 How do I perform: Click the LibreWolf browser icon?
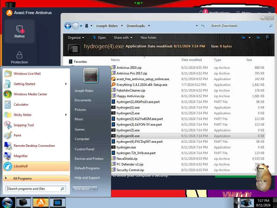pos(8,166)
